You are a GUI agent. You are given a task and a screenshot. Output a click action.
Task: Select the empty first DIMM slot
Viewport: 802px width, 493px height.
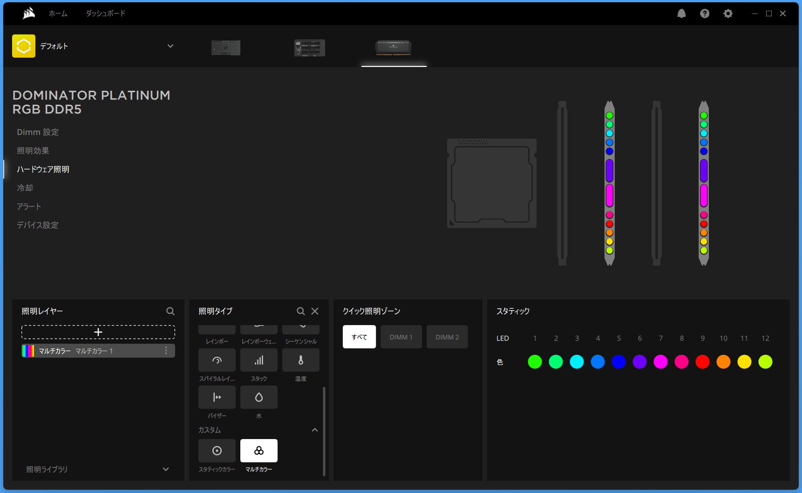click(x=562, y=183)
